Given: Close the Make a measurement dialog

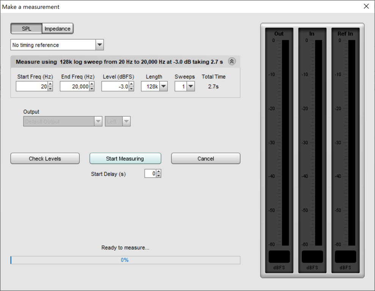Looking at the screenshot, I should pyautogui.click(x=366, y=6).
